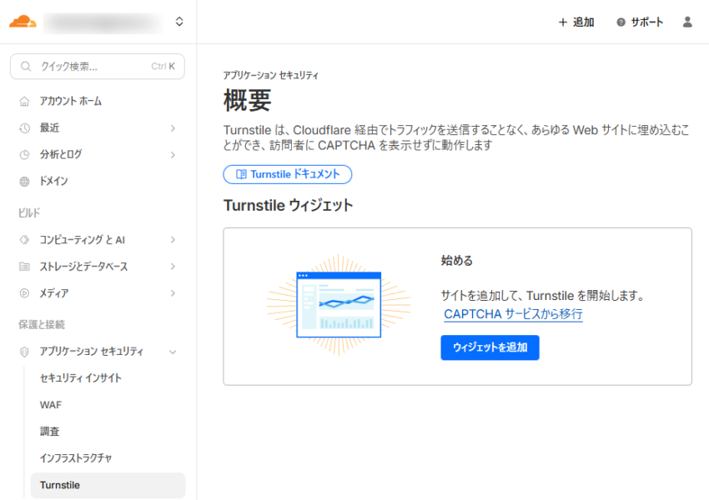Click the shield icon beside アプリケーション セキュリティ
709x500 pixels.
(x=24, y=352)
